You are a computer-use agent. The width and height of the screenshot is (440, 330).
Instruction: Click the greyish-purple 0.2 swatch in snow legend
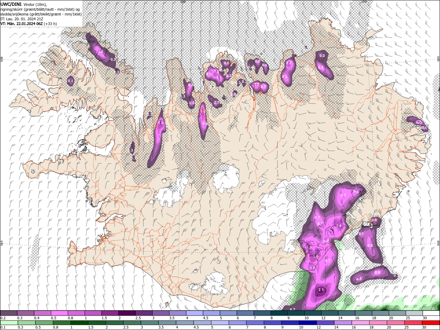[x=9, y=313]
